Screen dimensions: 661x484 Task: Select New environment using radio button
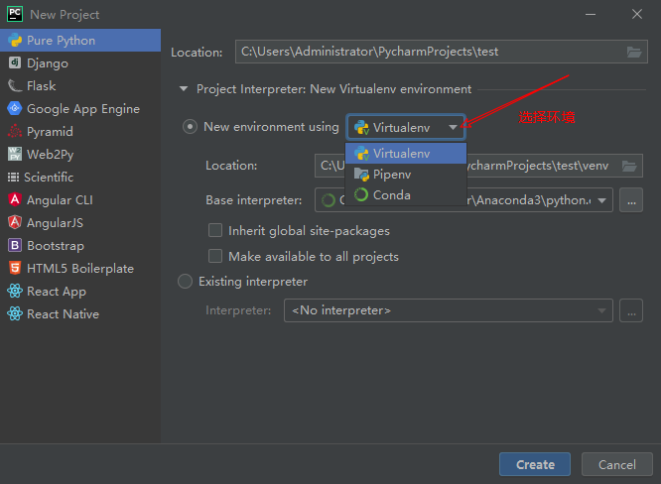tap(190, 127)
